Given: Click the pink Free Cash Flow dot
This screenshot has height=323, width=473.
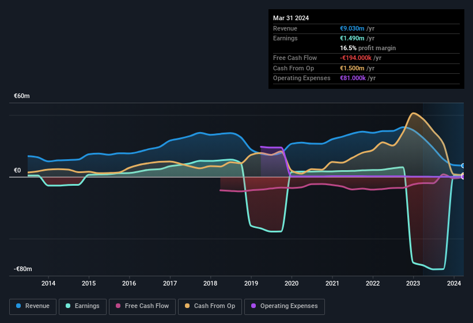Looking at the screenshot, I should coord(118,306).
